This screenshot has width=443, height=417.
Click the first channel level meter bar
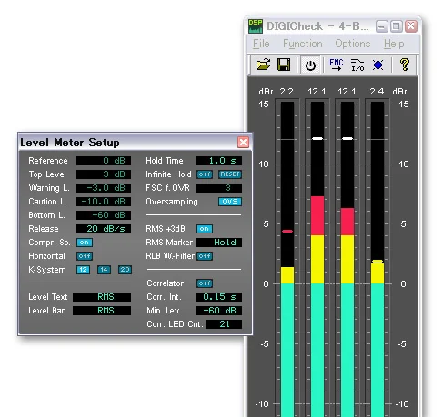[x=287, y=259]
